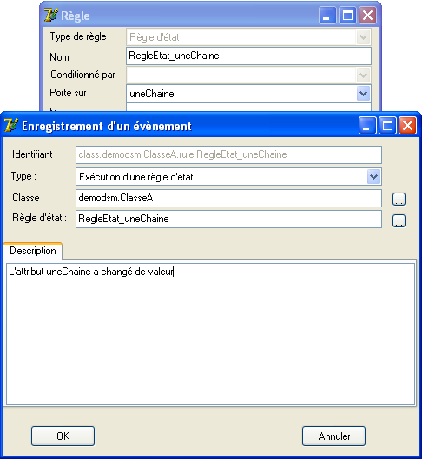Click the Identifiant field
The image size is (422, 459).
(x=228, y=154)
